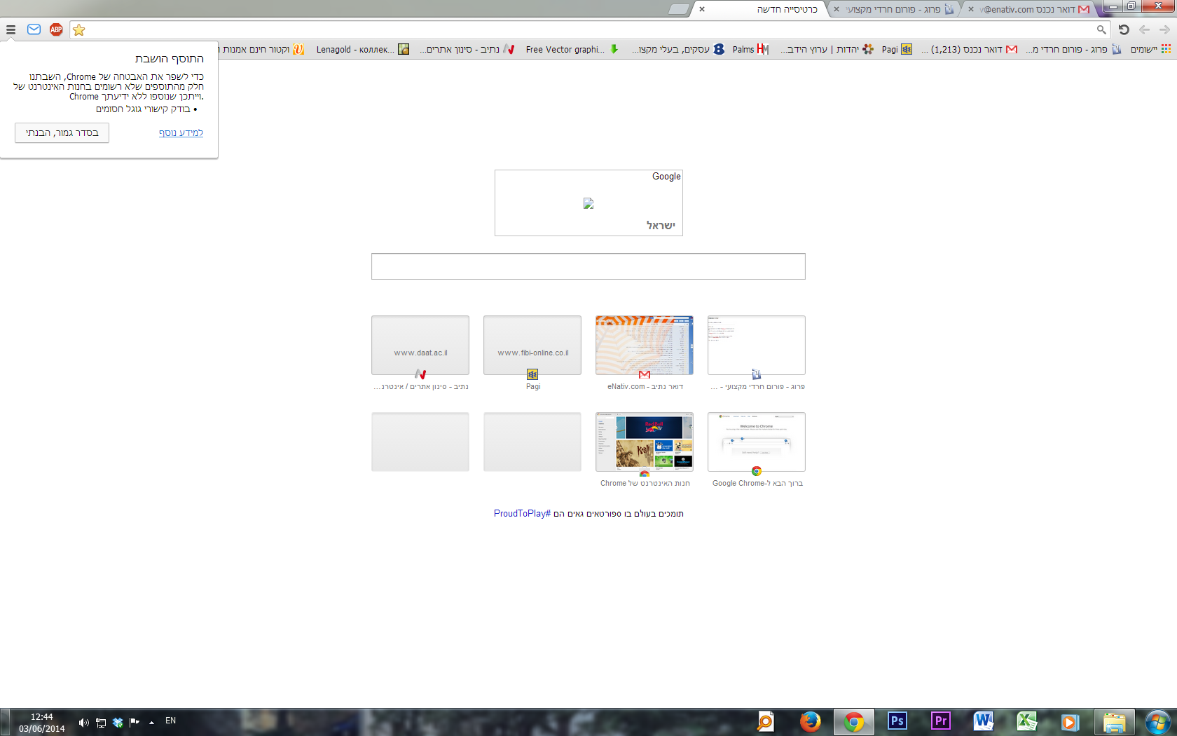Open the volume control in system tray
1177x736 pixels.
[x=84, y=722]
